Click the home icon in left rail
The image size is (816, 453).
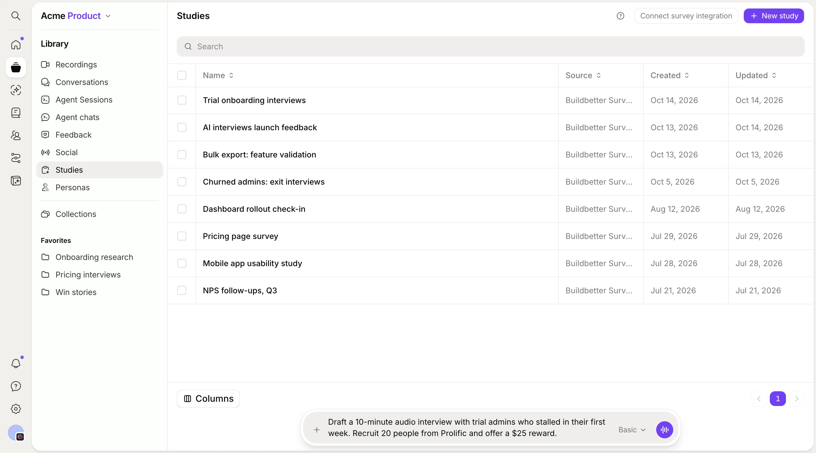tap(16, 45)
